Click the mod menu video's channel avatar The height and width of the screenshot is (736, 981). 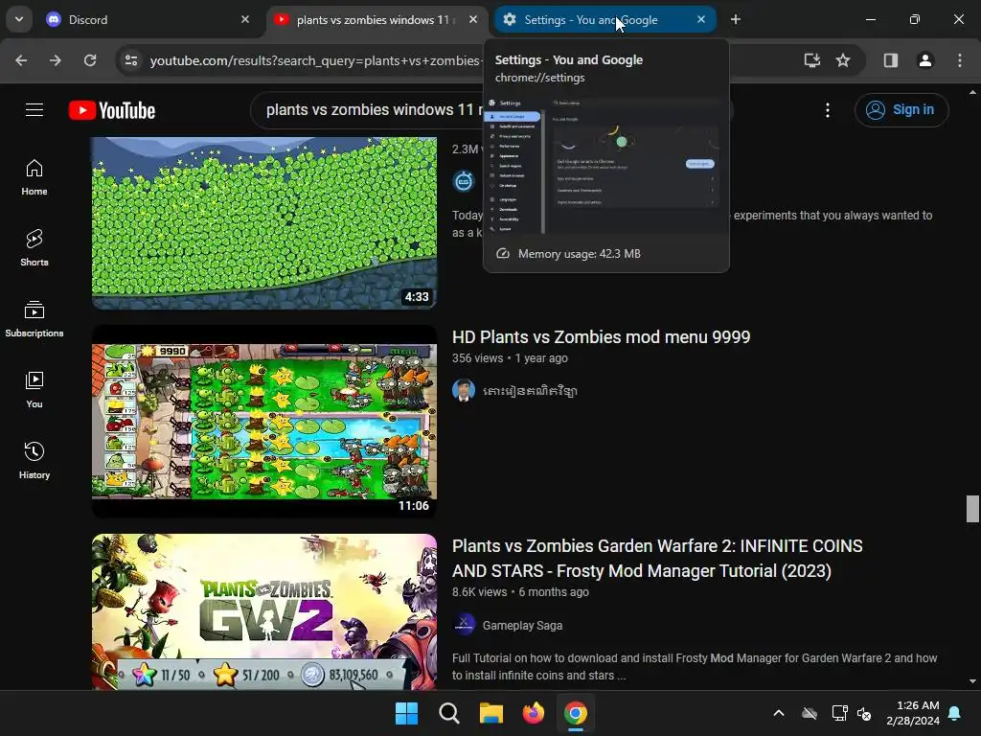coord(464,391)
